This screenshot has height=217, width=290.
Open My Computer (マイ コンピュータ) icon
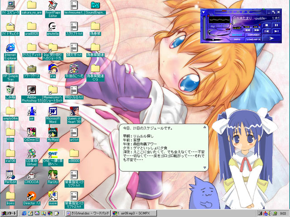click(10, 8)
